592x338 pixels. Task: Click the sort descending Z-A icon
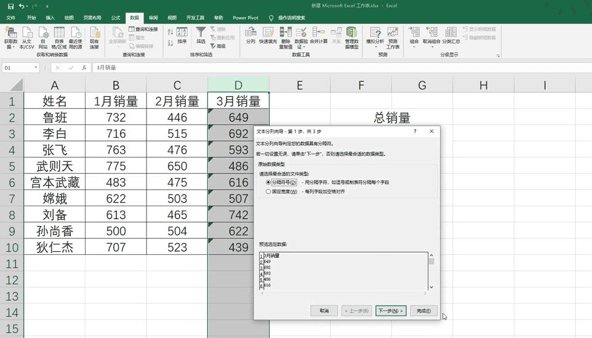[x=170, y=42]
